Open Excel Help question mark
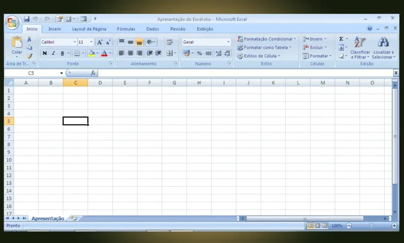This screenshot has height=243, width=404. [369, 28]
